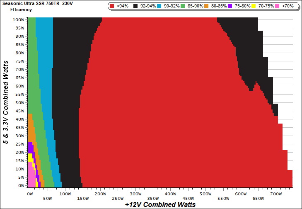
Task: Click the black 92-94% legend swatch
Action: (x=135, y=6)
